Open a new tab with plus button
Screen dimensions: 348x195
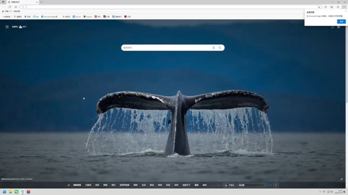coord(41,2)
